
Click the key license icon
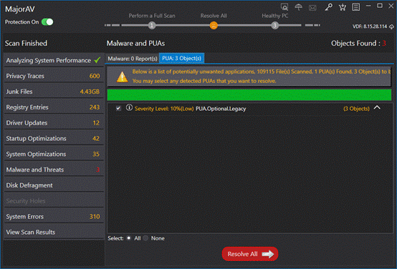pyautogui.click(x=329, y=7)
